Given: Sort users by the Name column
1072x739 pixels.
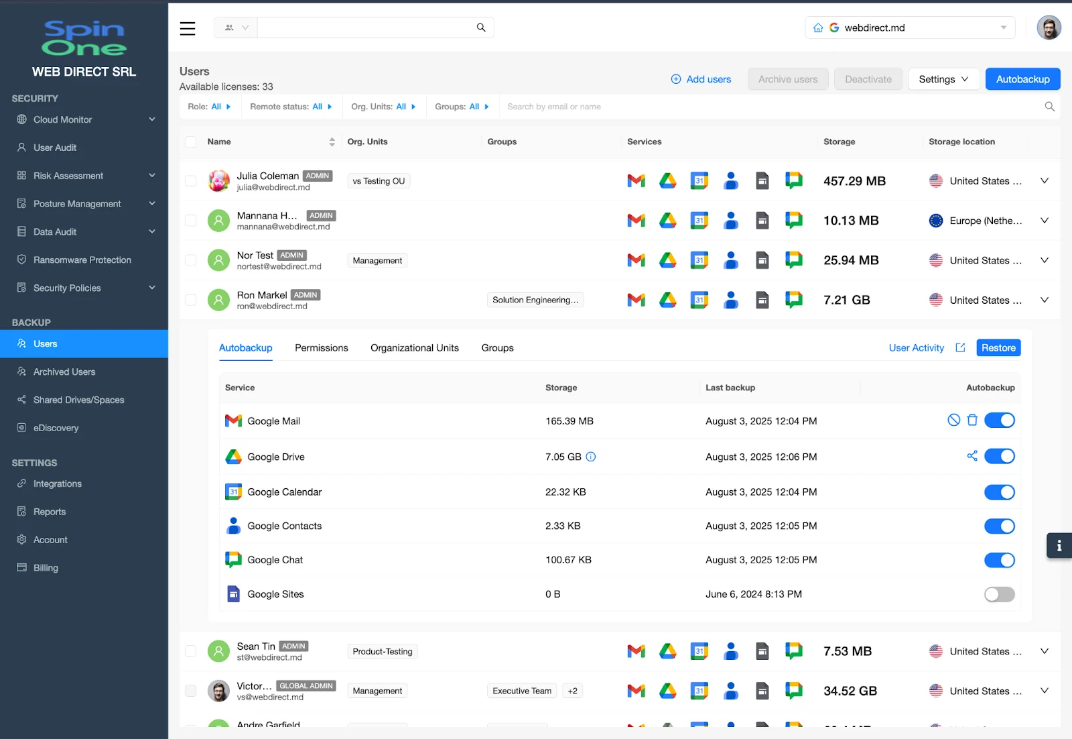Looking at the screenshot, I should coord(332,141).
